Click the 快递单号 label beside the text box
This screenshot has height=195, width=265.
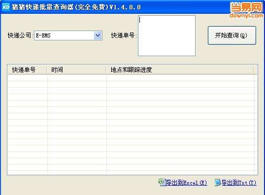tap(123, 35)
